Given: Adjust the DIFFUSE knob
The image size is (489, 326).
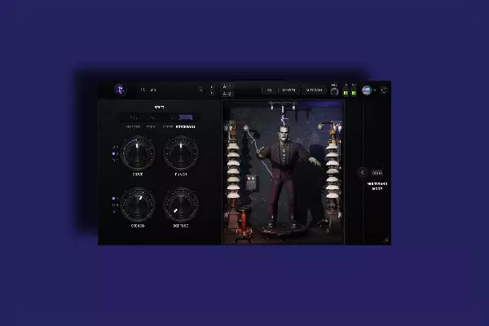Looking at the screenshot, I should (x=181, y=205).
